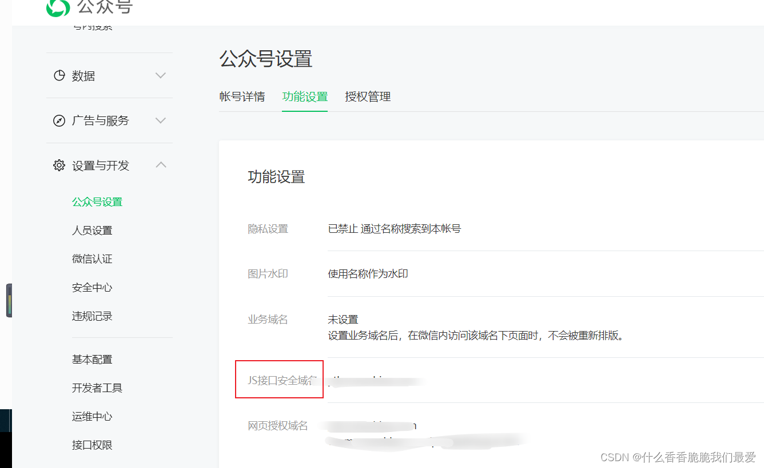This screenshot has height=468, width=764.
Task: Click the 功能设置 section heading
Action: pyautogui.click(x=276, y=177)
